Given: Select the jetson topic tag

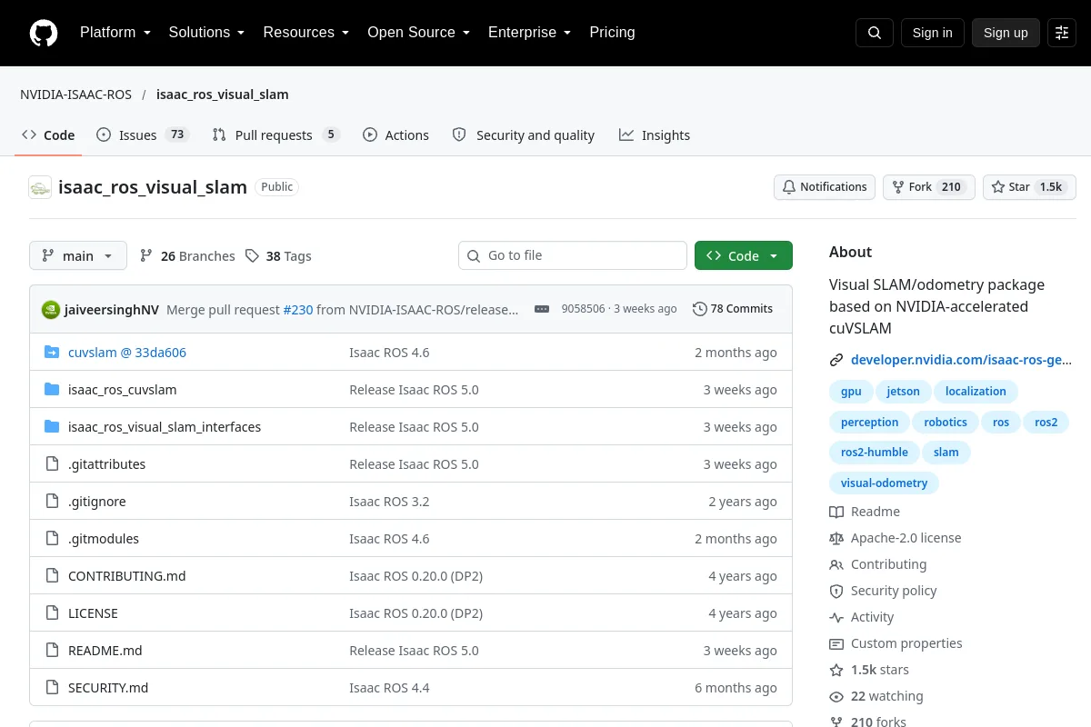Looking at the screenshot, I should click(904, 392).
